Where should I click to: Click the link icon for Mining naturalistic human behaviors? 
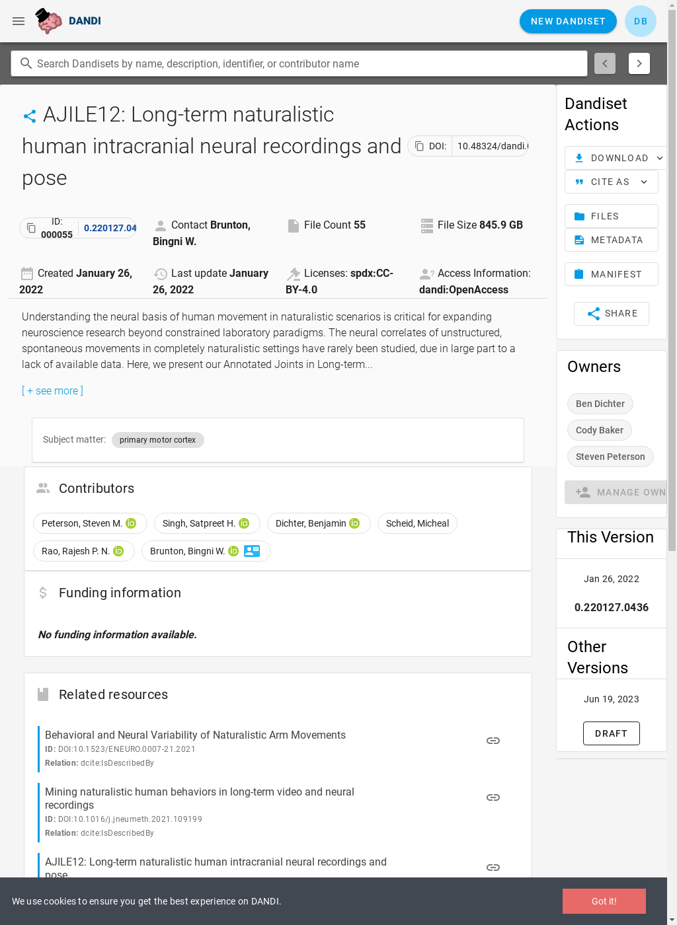pos(493,797)
